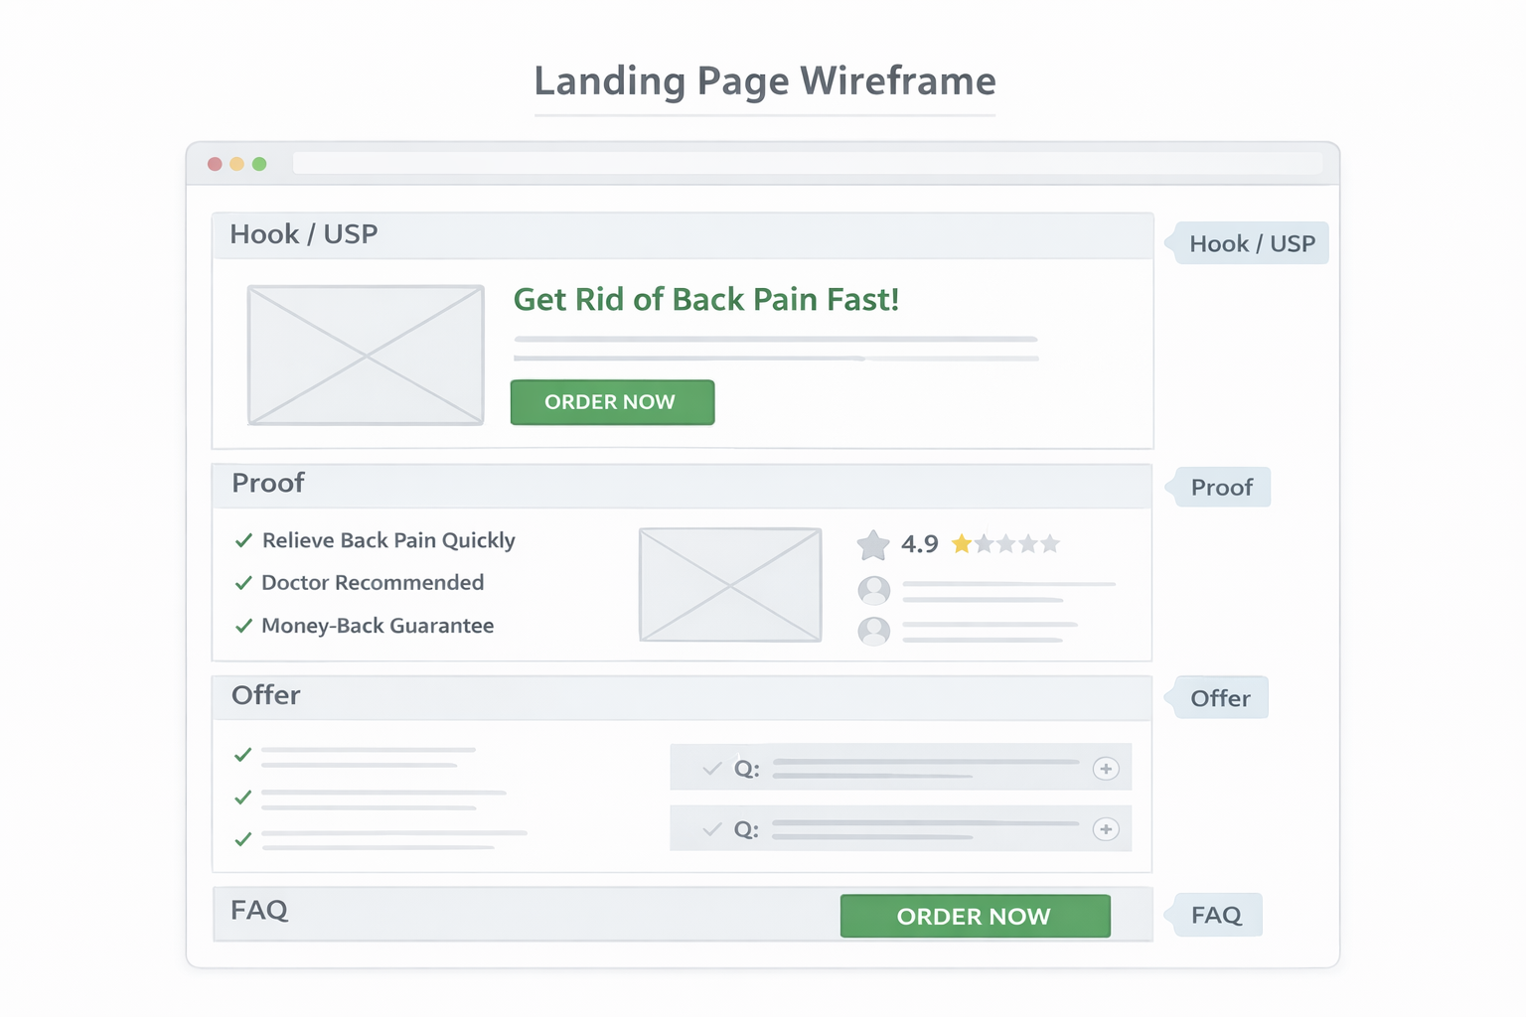Click the large gray rating star icon
The image size is (1526, 1017).
tap(873, 544)
